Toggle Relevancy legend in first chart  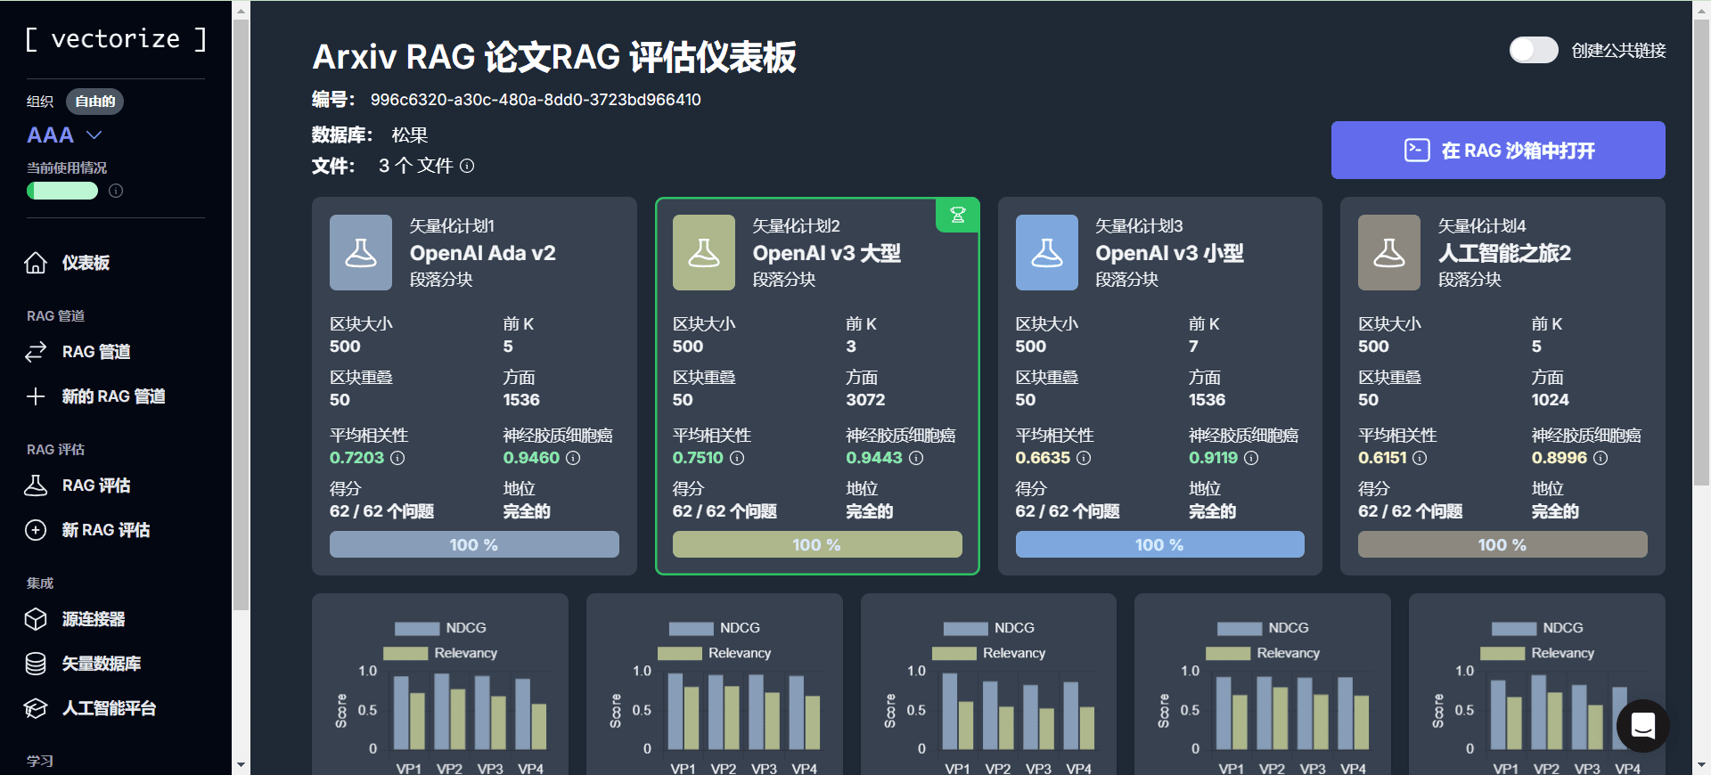click(440, 653)
